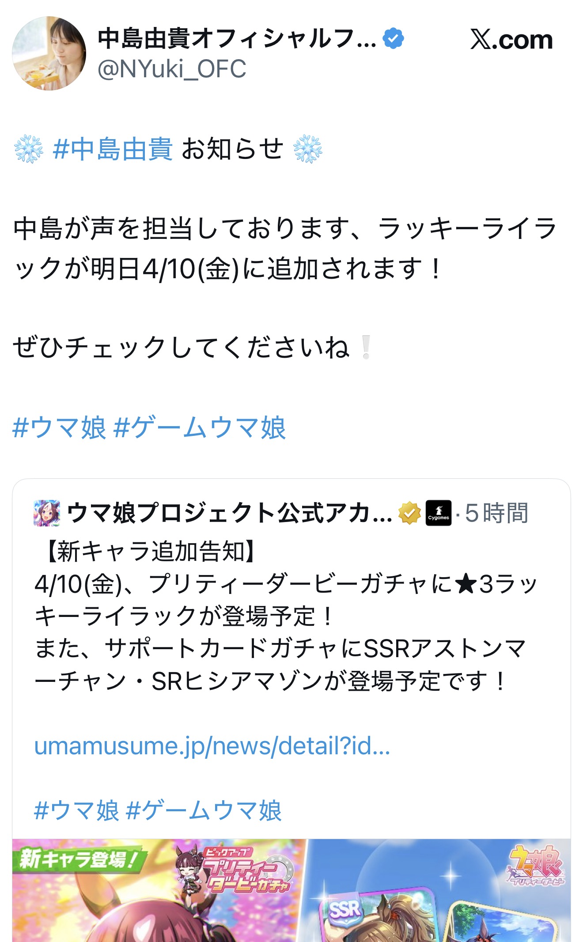583x942 pixels.
Task: Open the ウマ娘プロジェクト公式 account name
Action: (x=230, y=513)
